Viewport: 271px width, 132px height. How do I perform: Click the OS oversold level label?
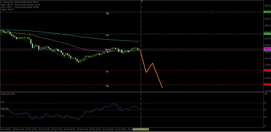[2, 115]
